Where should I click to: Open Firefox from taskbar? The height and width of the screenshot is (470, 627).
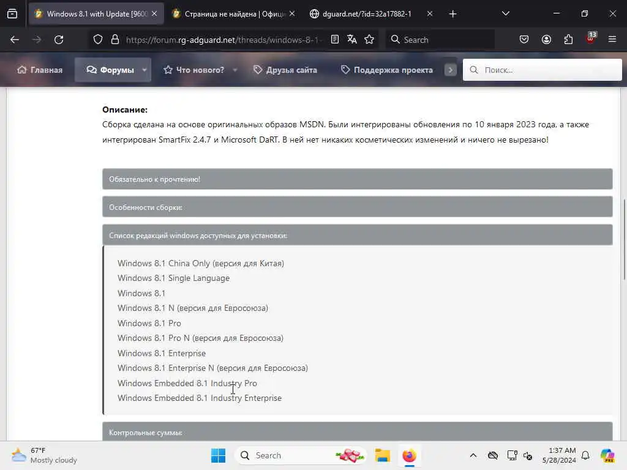tap(409, 455)
